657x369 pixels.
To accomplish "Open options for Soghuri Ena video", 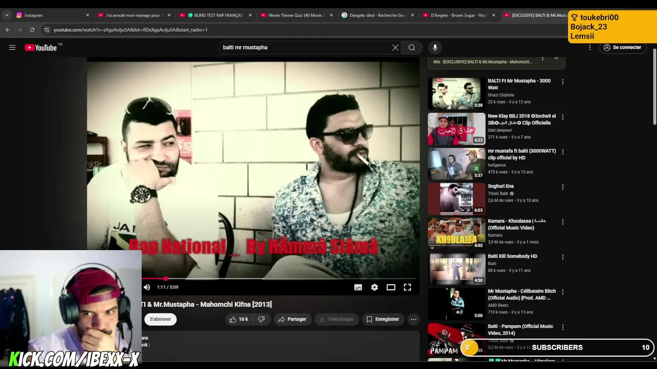I will [563, 187].
